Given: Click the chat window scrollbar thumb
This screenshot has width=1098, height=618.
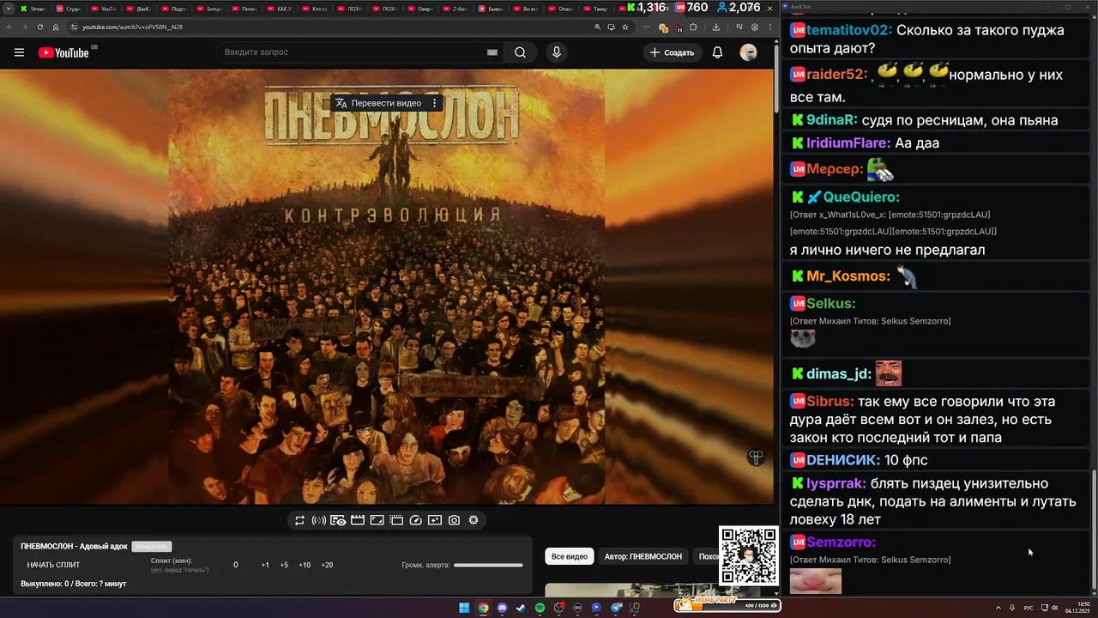Looking at the screenshot, I should click(1094, 529).
